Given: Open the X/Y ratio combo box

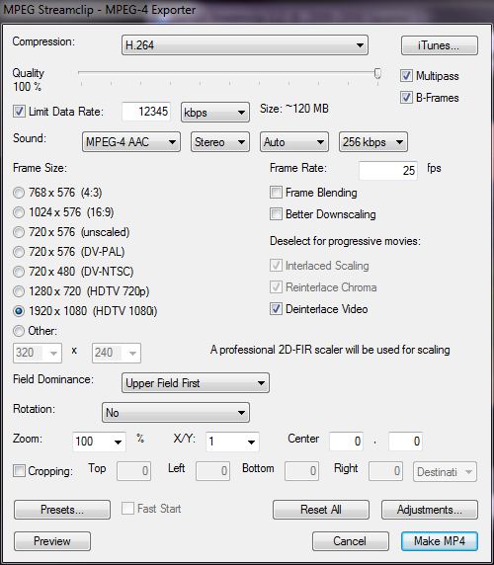Looking at the screenshot, I should [x=232, y=442].
